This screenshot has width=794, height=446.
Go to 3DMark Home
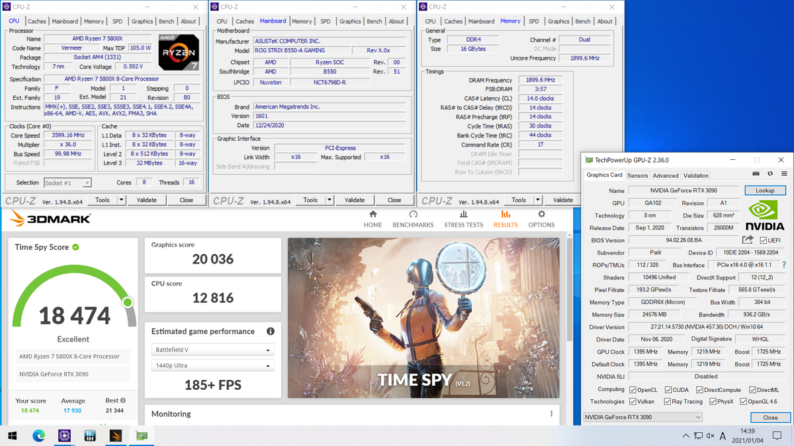click(x=373, y=219)
